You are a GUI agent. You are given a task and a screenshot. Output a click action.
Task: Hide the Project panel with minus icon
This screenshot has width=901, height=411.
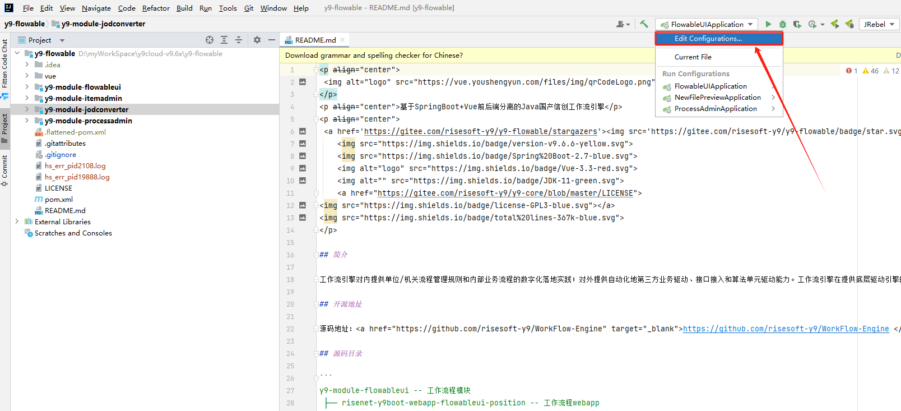coord(272,40)
